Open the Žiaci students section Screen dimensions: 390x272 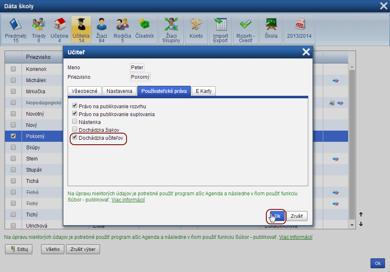102,30
